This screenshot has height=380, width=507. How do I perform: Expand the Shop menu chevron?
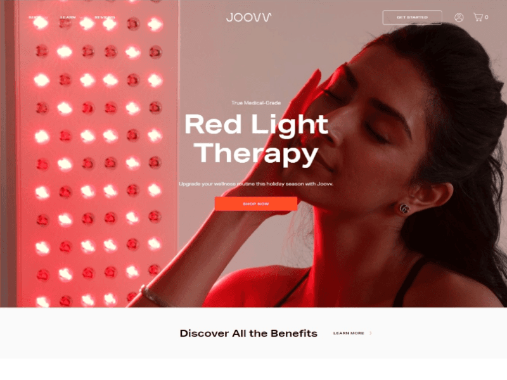[x=47, y=18]
